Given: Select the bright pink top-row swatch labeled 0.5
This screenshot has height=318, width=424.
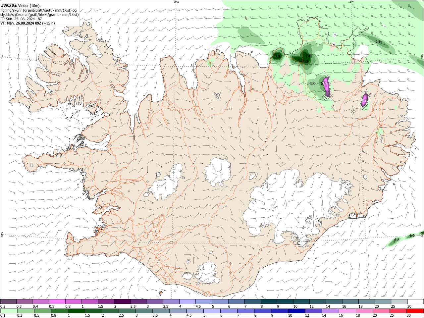Looking at the screenshot, I should pyautogui.click(x=57, y=302).
